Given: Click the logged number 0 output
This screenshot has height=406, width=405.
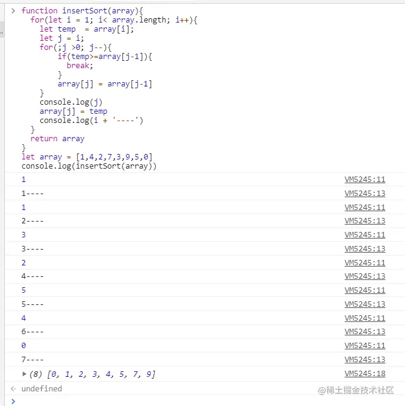Looking at the screenshot, I should click(24, 346).
